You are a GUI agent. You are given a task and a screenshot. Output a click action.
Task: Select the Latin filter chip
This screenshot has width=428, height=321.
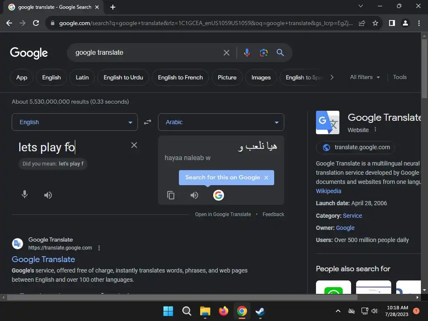82,77
